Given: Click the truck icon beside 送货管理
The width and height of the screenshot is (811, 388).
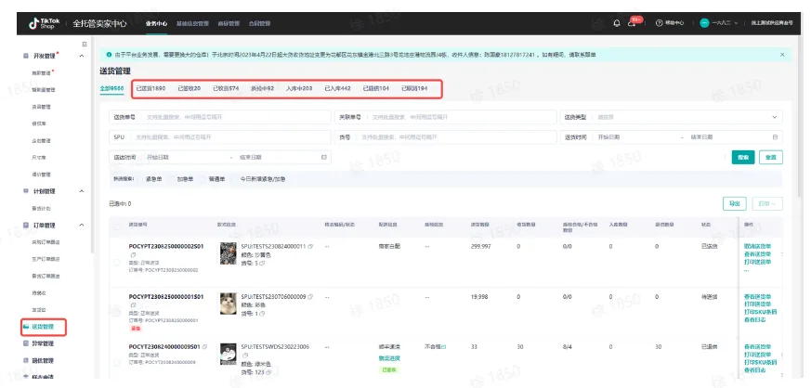Looking at the screenshot, I should point(26,327).
